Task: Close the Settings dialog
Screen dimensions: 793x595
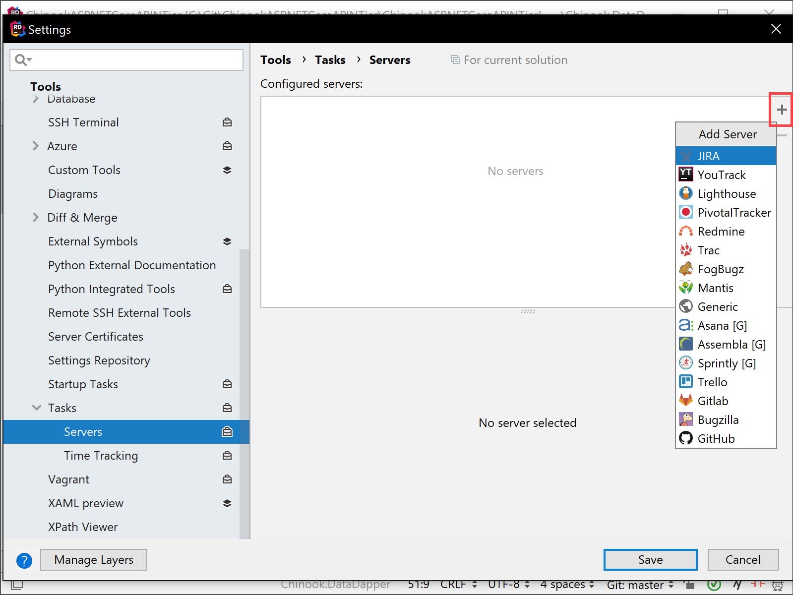Action: coord(776,29)
